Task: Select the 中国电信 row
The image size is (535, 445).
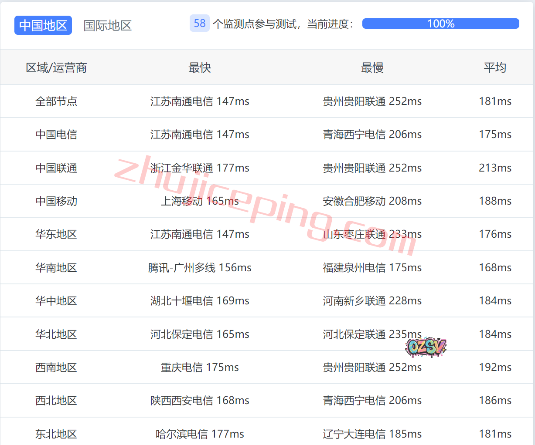Action: point(56,135)
